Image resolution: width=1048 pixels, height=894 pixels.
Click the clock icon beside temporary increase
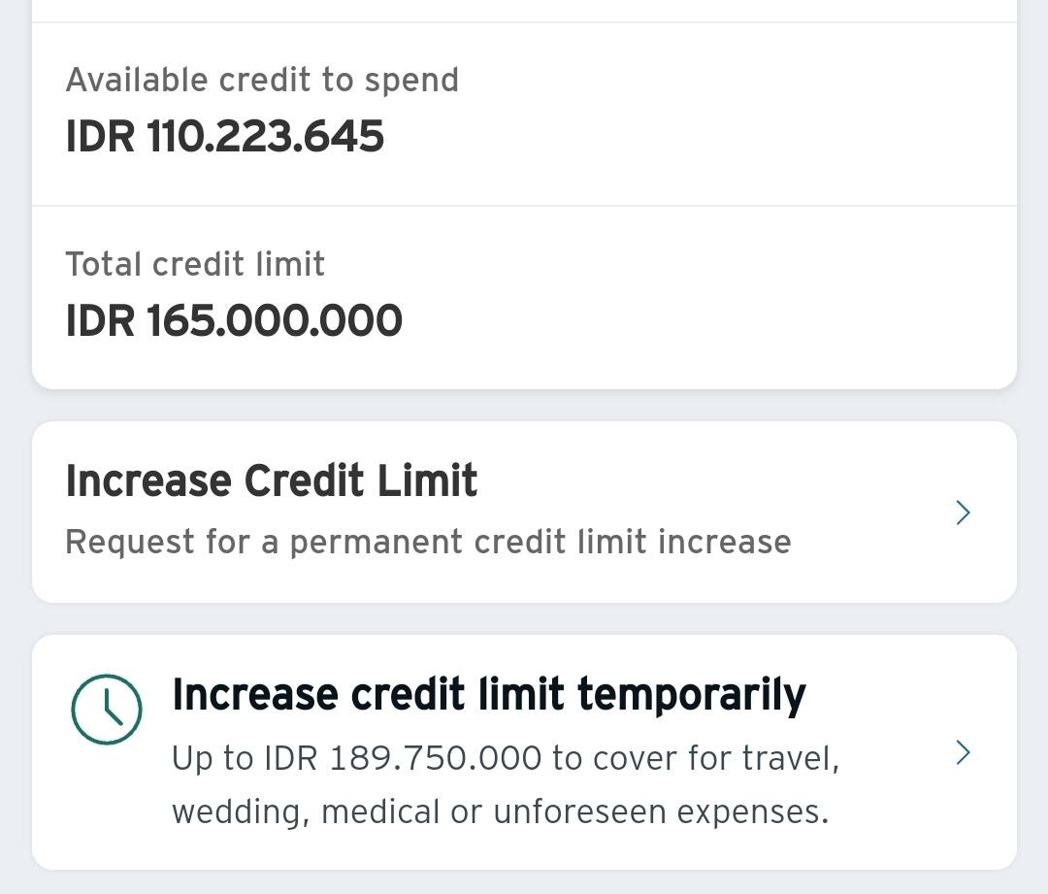[107, 710]
